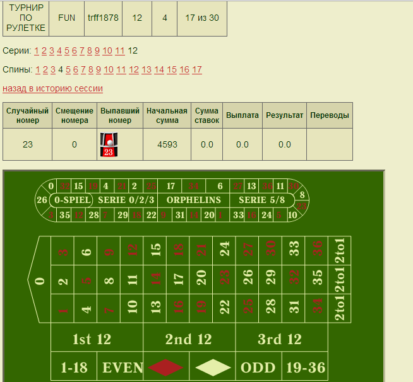Viewport: 413px width, 382px height.
Task: Place bet on 2nd 12 dozen
Action: pyautogui.click(x=188, y=339)
